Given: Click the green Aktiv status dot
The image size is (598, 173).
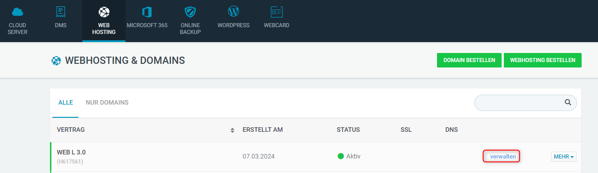Looking at the screenshot, I should [x=341, y=156].
